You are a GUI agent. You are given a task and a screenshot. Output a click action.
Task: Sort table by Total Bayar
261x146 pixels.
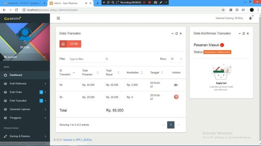113,73
